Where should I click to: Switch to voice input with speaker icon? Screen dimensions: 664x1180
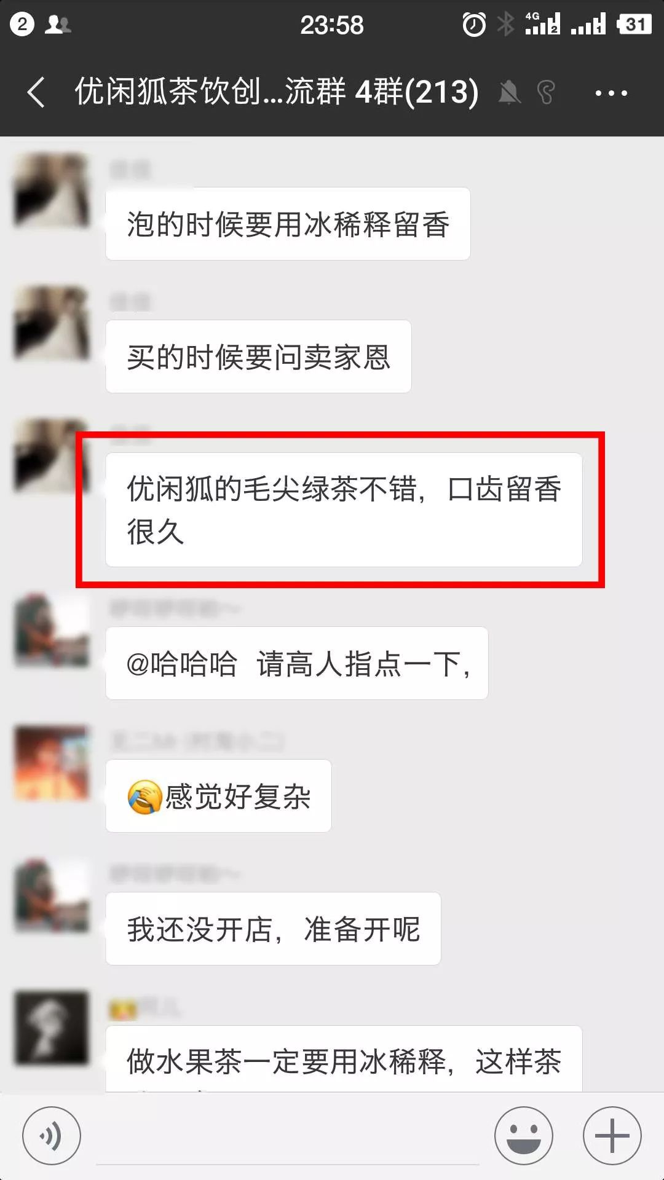(x=52, y=1136)
